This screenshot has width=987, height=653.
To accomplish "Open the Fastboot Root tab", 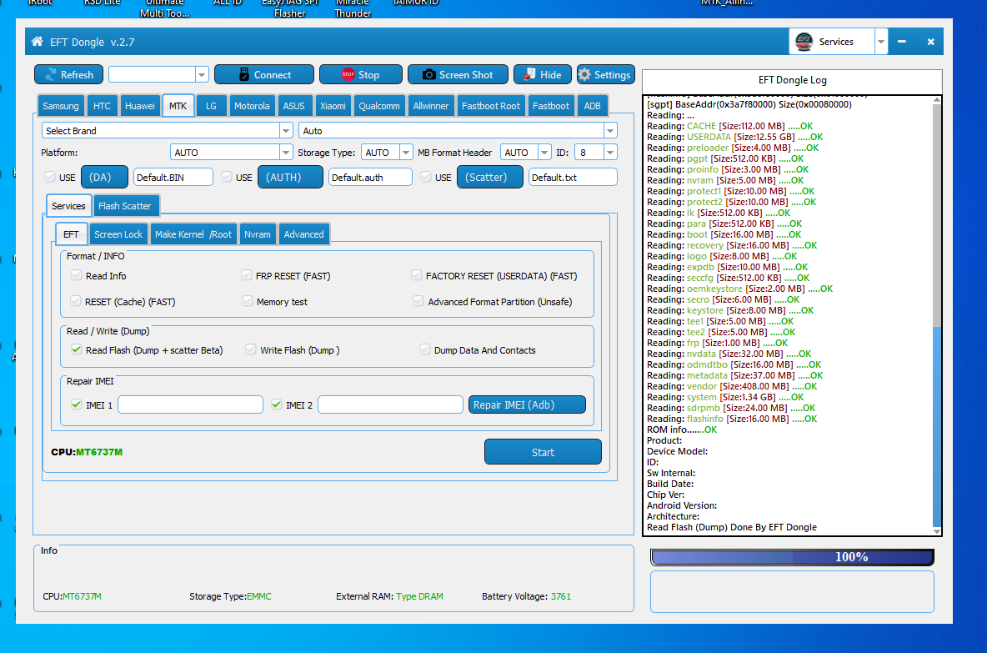I will click(x=490, y=106).
